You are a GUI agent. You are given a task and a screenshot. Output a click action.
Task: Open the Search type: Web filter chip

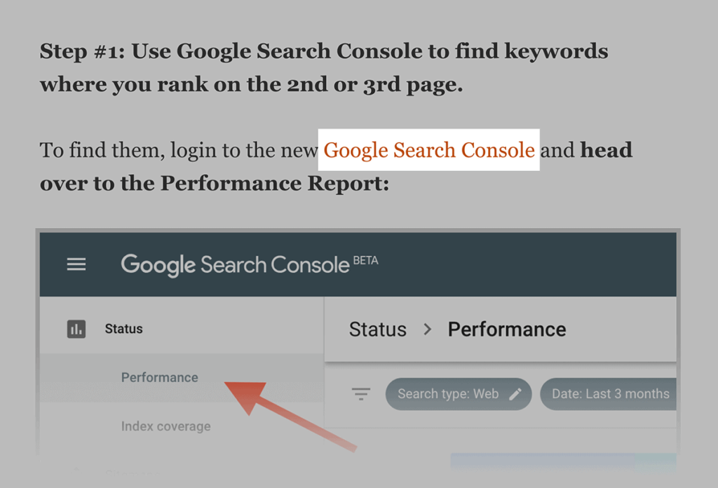tap(449, 394)
